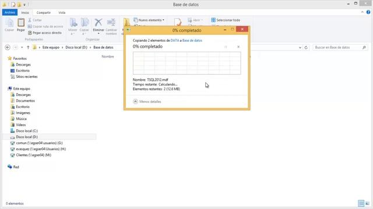Collapse dialog with Menos detalles
This screenshot has height=209, width=373.
pyautogui.click(x=147, y=102)
